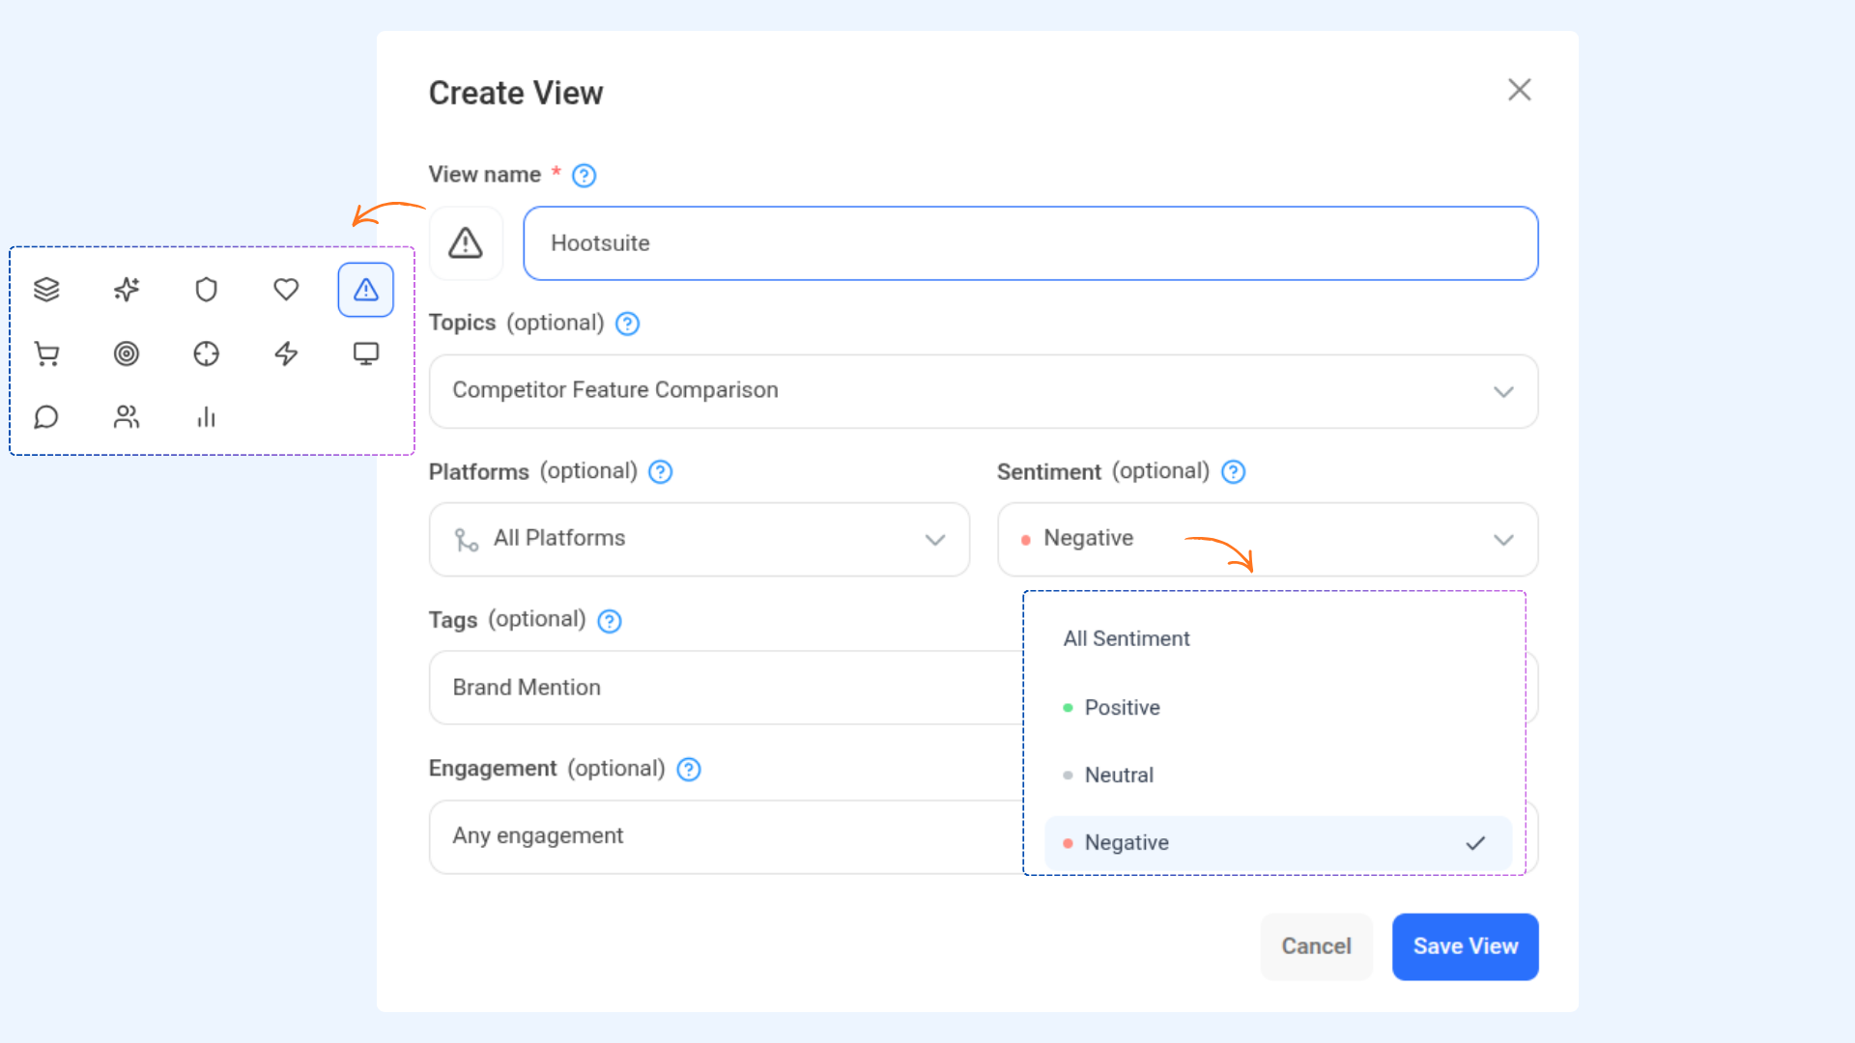Open the All Platforms dropdown

click(x=699, y=540)
